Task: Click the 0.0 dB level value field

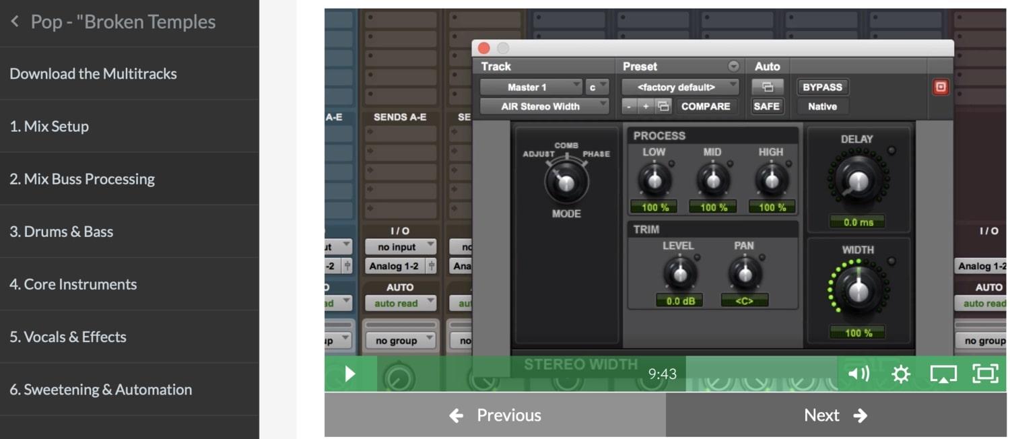Action: pyautogui.click(x=679, y=300)
